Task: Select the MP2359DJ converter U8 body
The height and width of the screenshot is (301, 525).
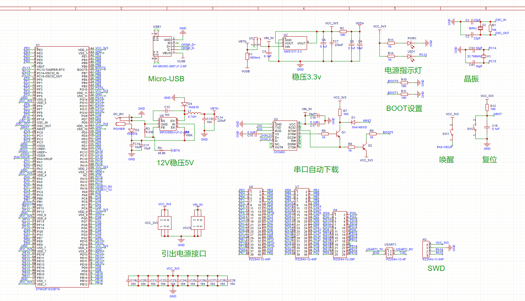Action: 168,124
